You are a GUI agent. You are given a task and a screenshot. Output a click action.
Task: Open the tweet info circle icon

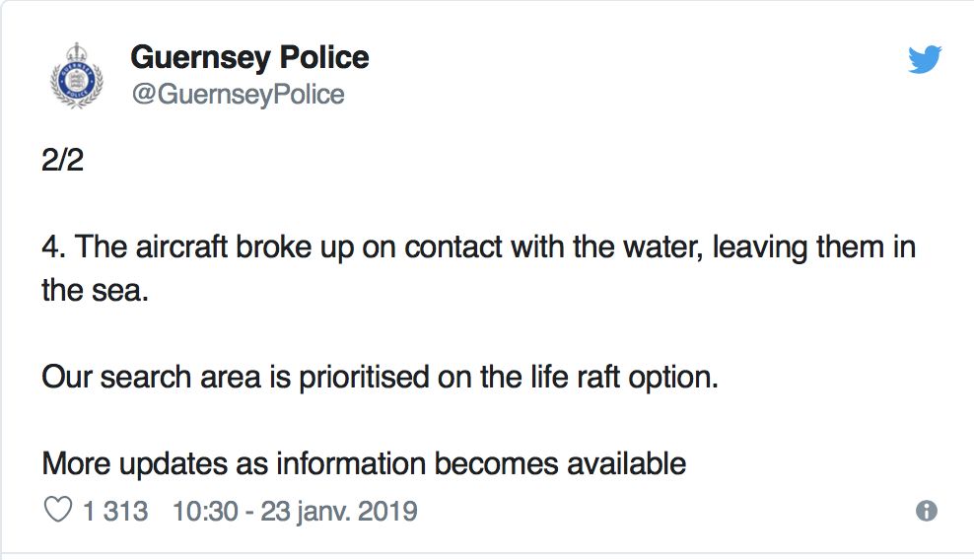926,511
